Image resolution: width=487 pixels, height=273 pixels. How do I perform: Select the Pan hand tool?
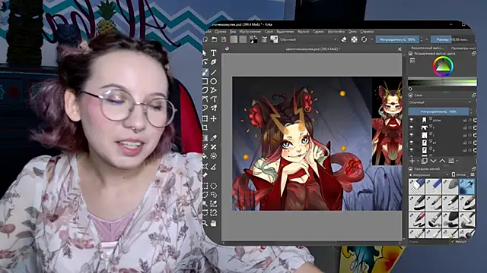tap(213, 223)
